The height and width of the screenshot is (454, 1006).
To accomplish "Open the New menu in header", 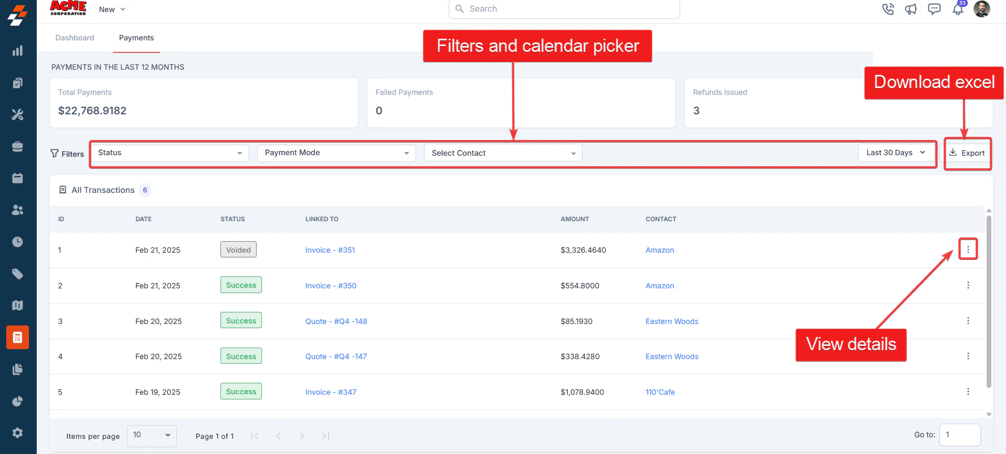I will 112,9.
